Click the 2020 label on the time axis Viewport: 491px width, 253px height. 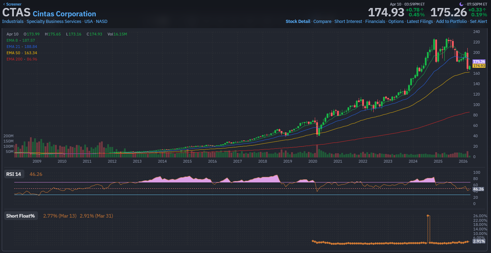pos(313,161)
